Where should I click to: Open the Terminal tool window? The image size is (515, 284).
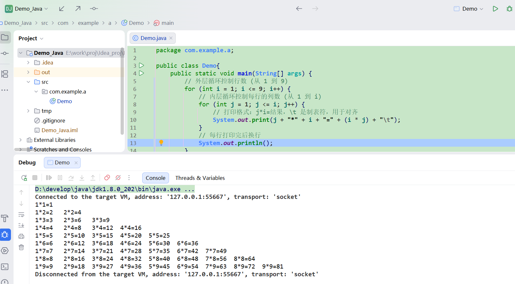coord(5,267)
